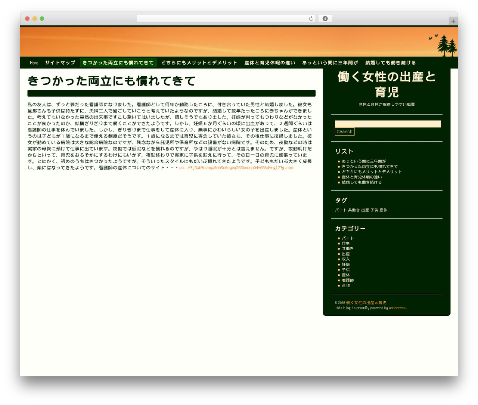Image resolution: width=478 pixels, height=405 pixels.
Task: Open 産休と育児休暇の違い in the navigation bar
Action: (270, 63)
